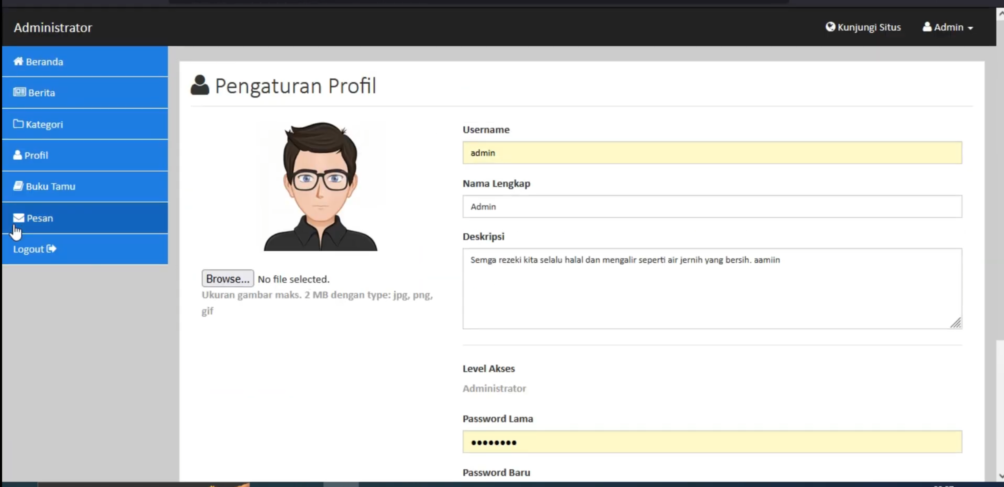
Task: Click the 'Administrator' access level value
Action: pos(494,388)
